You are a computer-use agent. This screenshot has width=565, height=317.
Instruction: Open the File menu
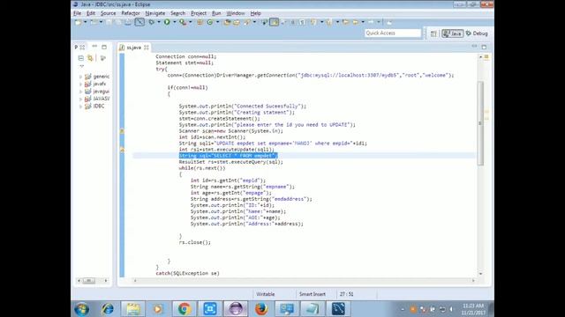point(77,13)
